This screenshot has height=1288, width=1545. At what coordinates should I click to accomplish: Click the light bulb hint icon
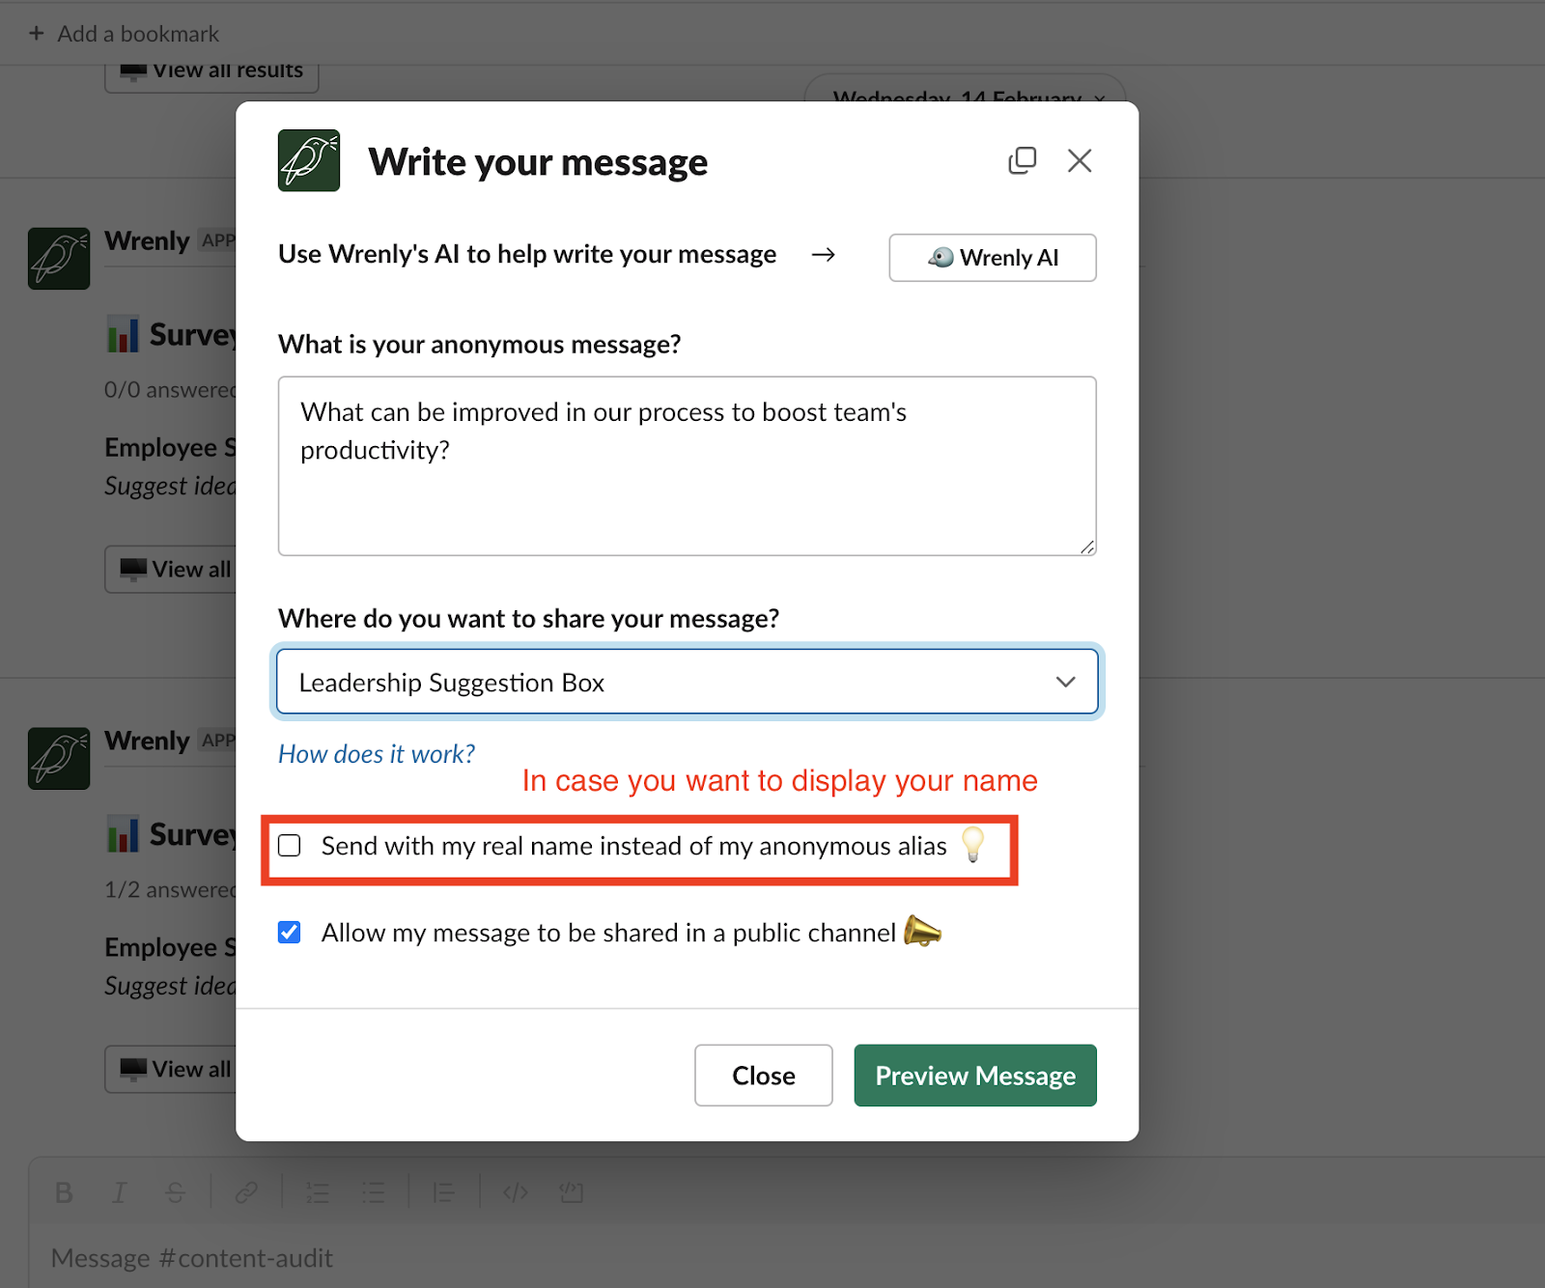973,845
